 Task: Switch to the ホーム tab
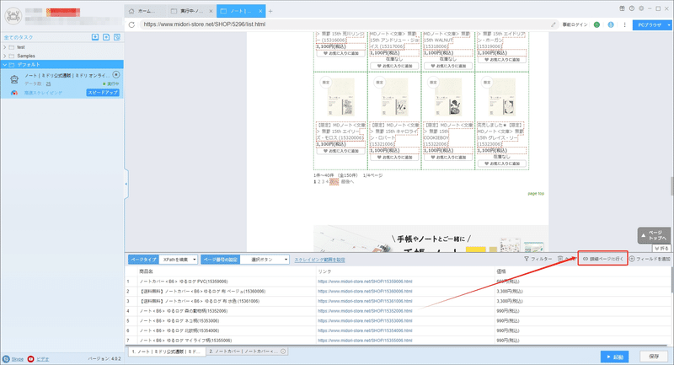pos(145,11)
